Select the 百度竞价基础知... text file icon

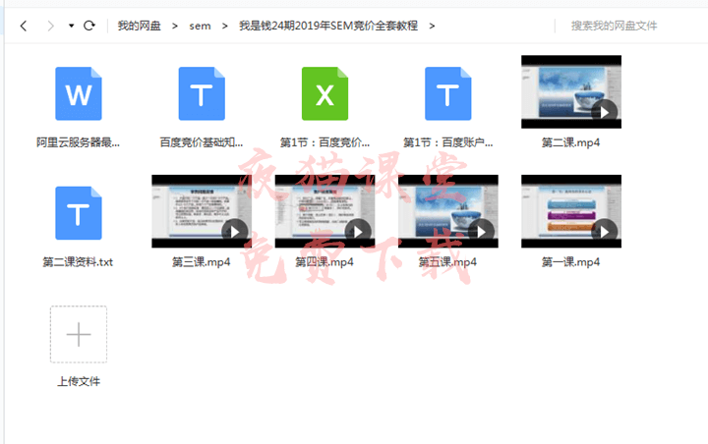coord(202,94)
